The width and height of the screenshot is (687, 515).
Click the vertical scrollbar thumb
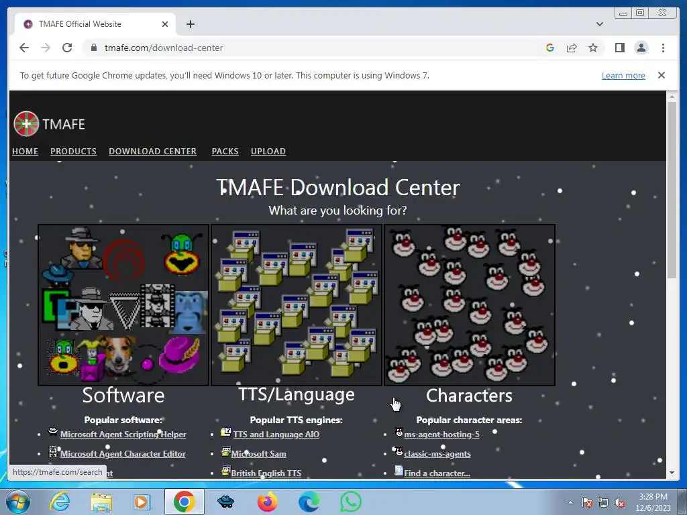[x=672, y=190]
